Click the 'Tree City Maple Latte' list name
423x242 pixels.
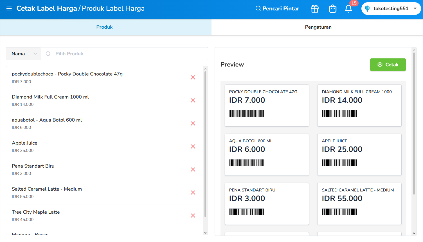click(36, 212)
